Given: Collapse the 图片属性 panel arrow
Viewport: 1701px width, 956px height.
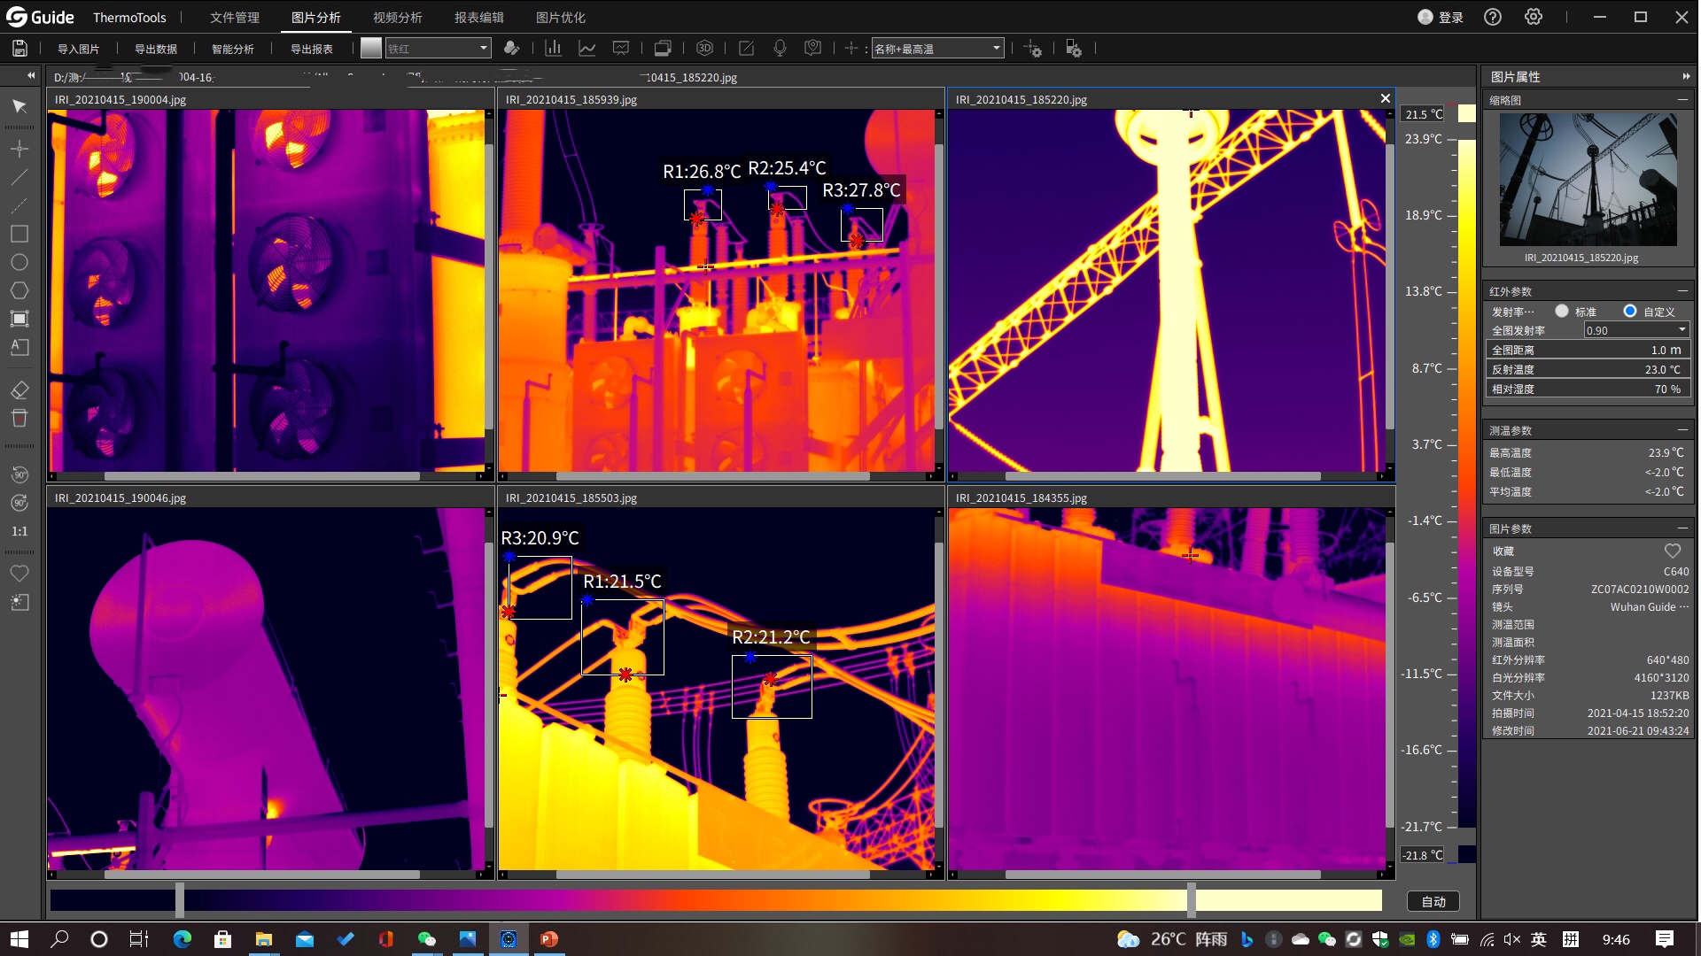Looking at the screenshot, I should pos(1686,77).
